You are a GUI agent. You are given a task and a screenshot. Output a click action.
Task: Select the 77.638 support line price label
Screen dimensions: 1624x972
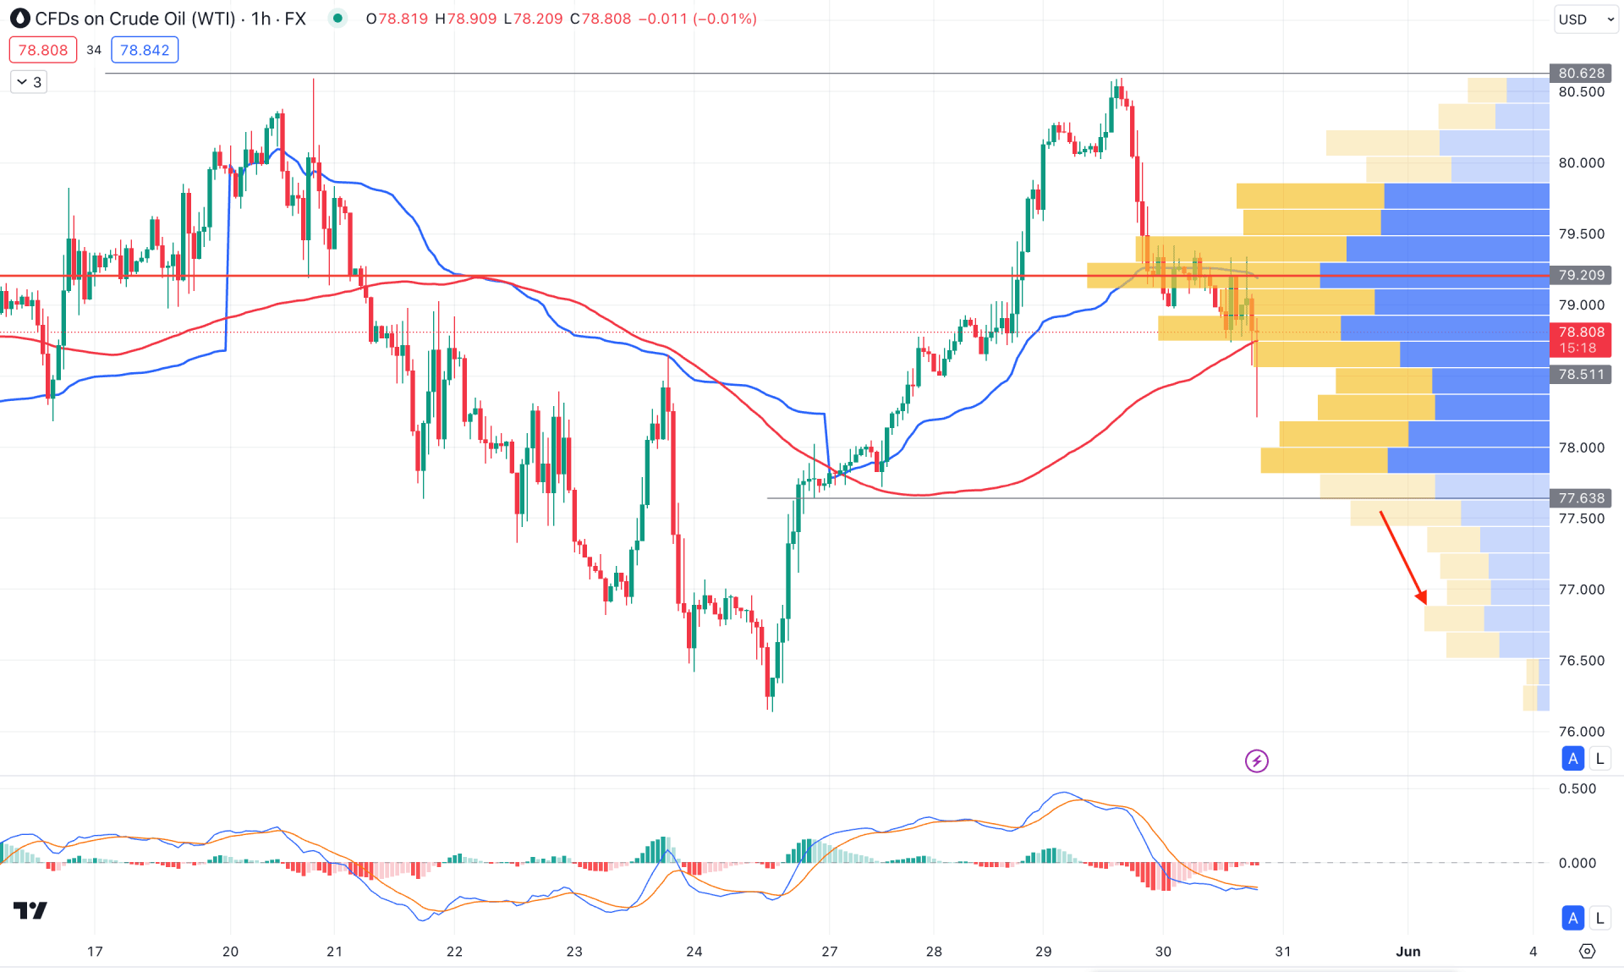(1581, 498)
